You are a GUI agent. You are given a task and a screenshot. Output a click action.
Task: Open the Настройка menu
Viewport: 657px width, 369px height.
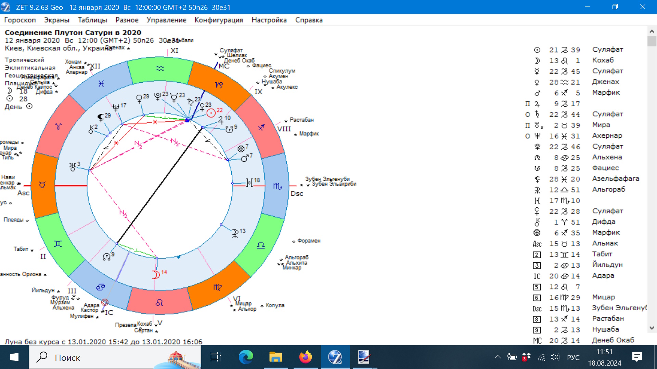[x=269, y=20]
